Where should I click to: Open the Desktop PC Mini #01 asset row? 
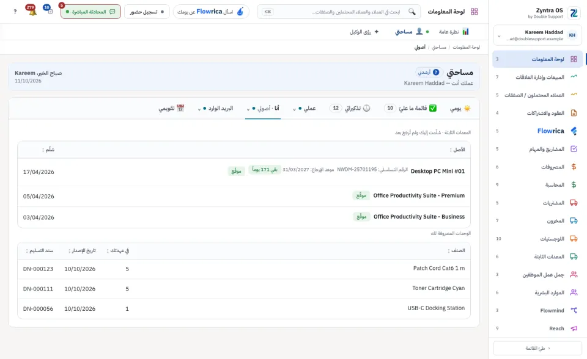click(x=244, y=172)
